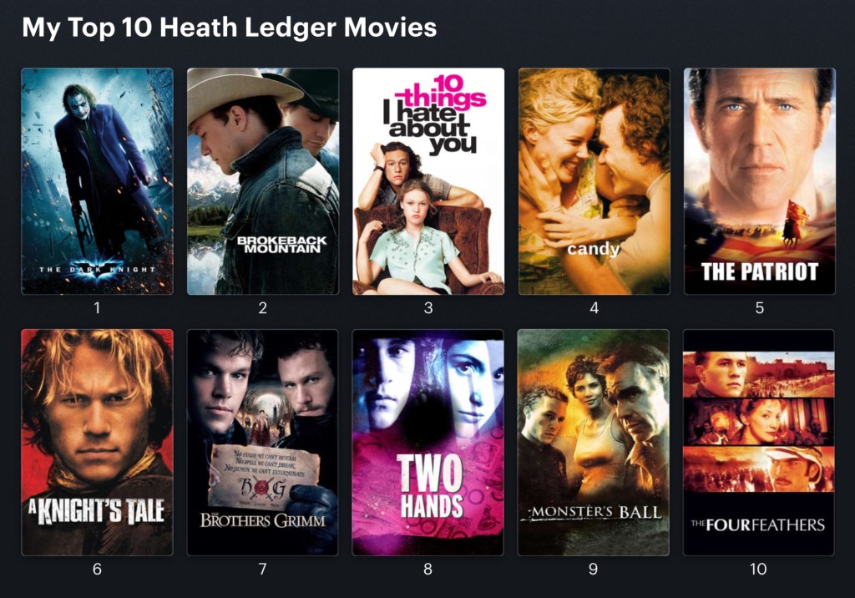Select the Two Hands poster

428,443
